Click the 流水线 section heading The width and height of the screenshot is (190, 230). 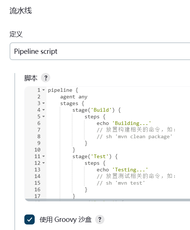click(21, 11)
